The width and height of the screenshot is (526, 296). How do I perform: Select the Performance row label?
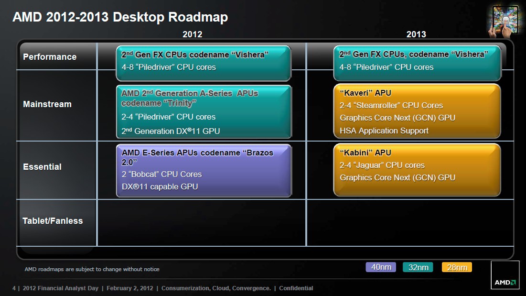[x=50, y=57]
